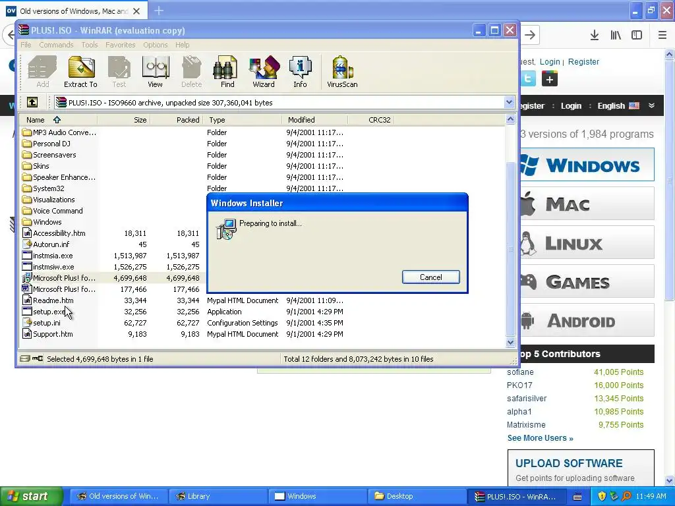
Task: Switch to Windows taskbar window
Action: tap(317, 496)
